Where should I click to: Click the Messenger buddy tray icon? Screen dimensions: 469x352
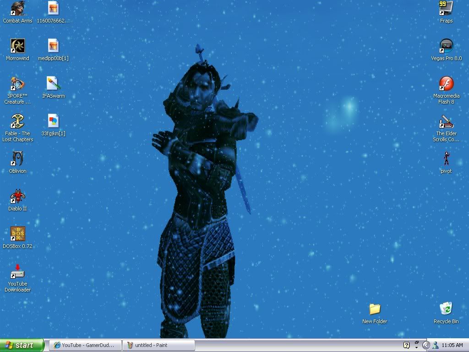click(x=436, y=346)
